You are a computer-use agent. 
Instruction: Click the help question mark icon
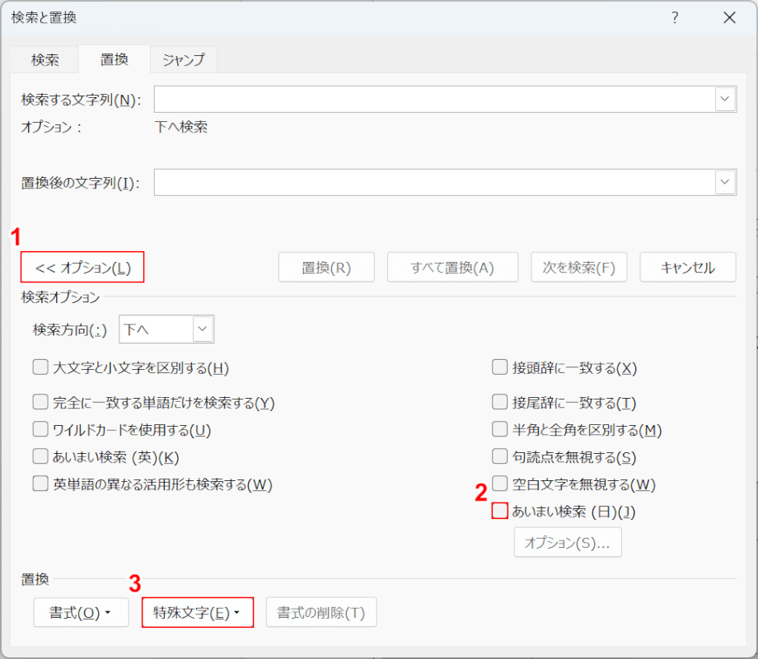675,18
